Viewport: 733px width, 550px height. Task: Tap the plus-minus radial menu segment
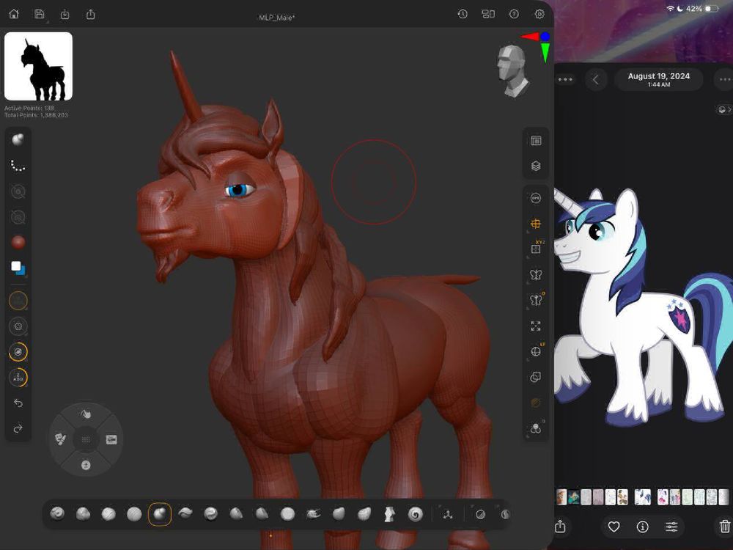tap(86, 465)
